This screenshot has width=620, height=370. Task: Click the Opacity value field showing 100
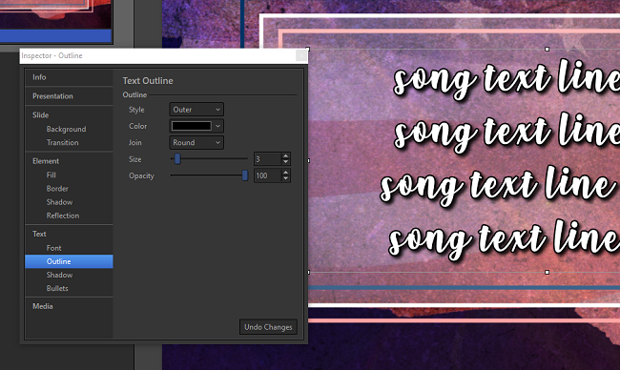pyautogui.click(x=268, y=175)
